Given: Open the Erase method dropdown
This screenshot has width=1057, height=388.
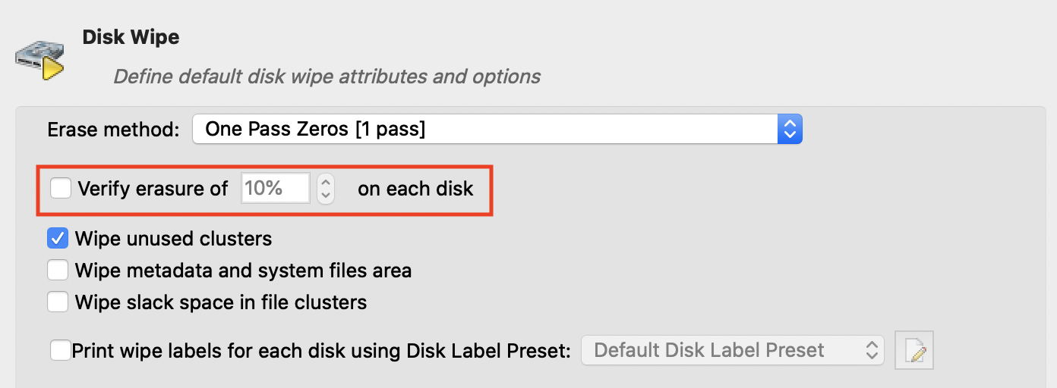Looking at the screenshot, I should point(486,130).
